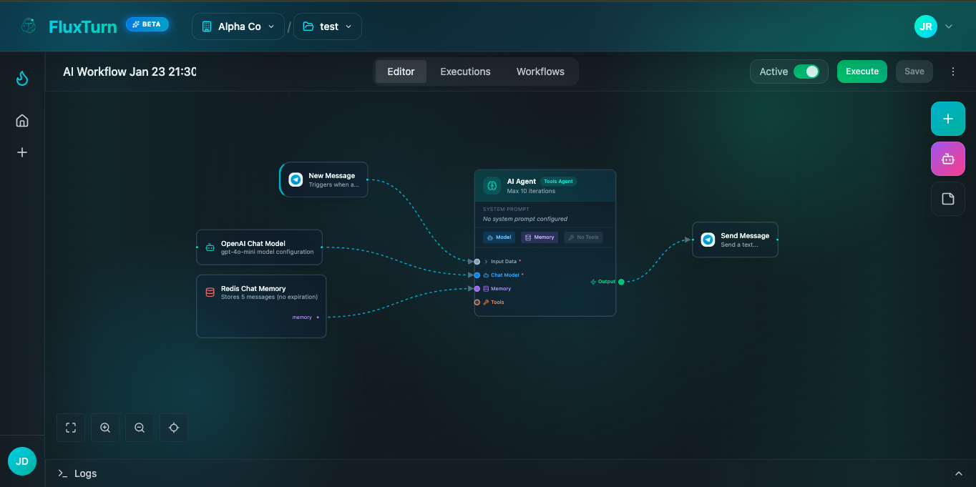Click the SYSTEM PROMPT heading
Screen dimensions: 976x487
506,210
